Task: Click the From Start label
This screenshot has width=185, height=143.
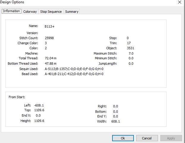Action: pos(17,97)
